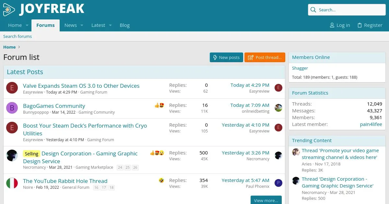The width and height of the screenshot is (389, 204).
Task: Click onlineidbetting's avatar thumbnail
Action: [x=278, y=108]
